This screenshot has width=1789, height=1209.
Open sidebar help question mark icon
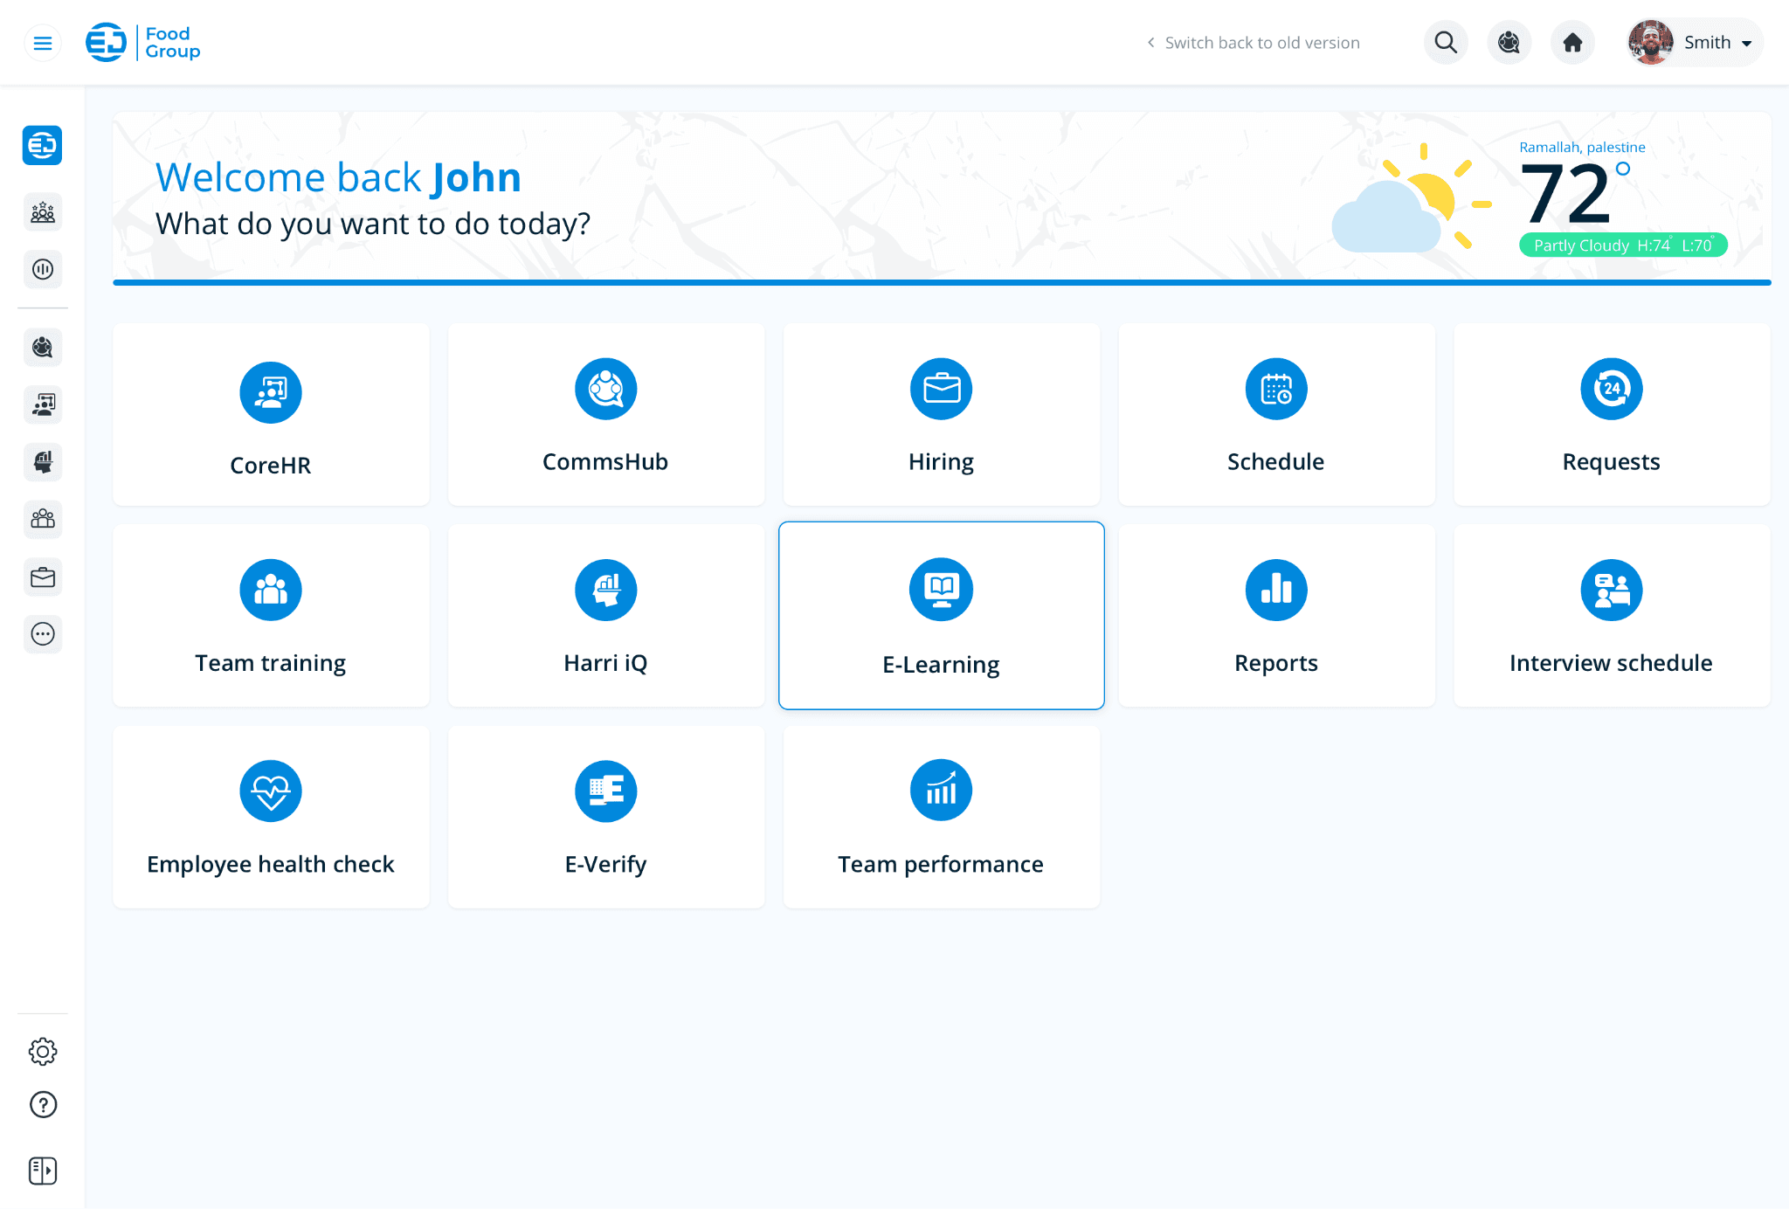coord(43,1105)
